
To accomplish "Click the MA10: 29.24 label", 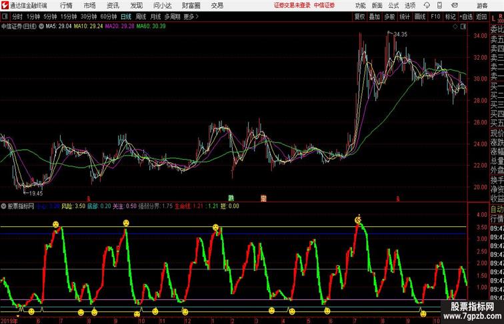I will tap(89, 27).
